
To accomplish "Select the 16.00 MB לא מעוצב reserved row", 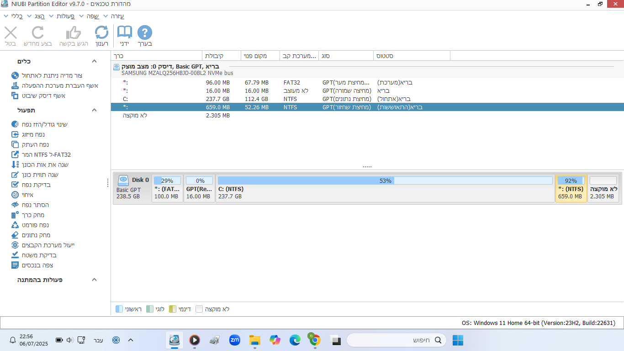I will [x=367, y=91].
